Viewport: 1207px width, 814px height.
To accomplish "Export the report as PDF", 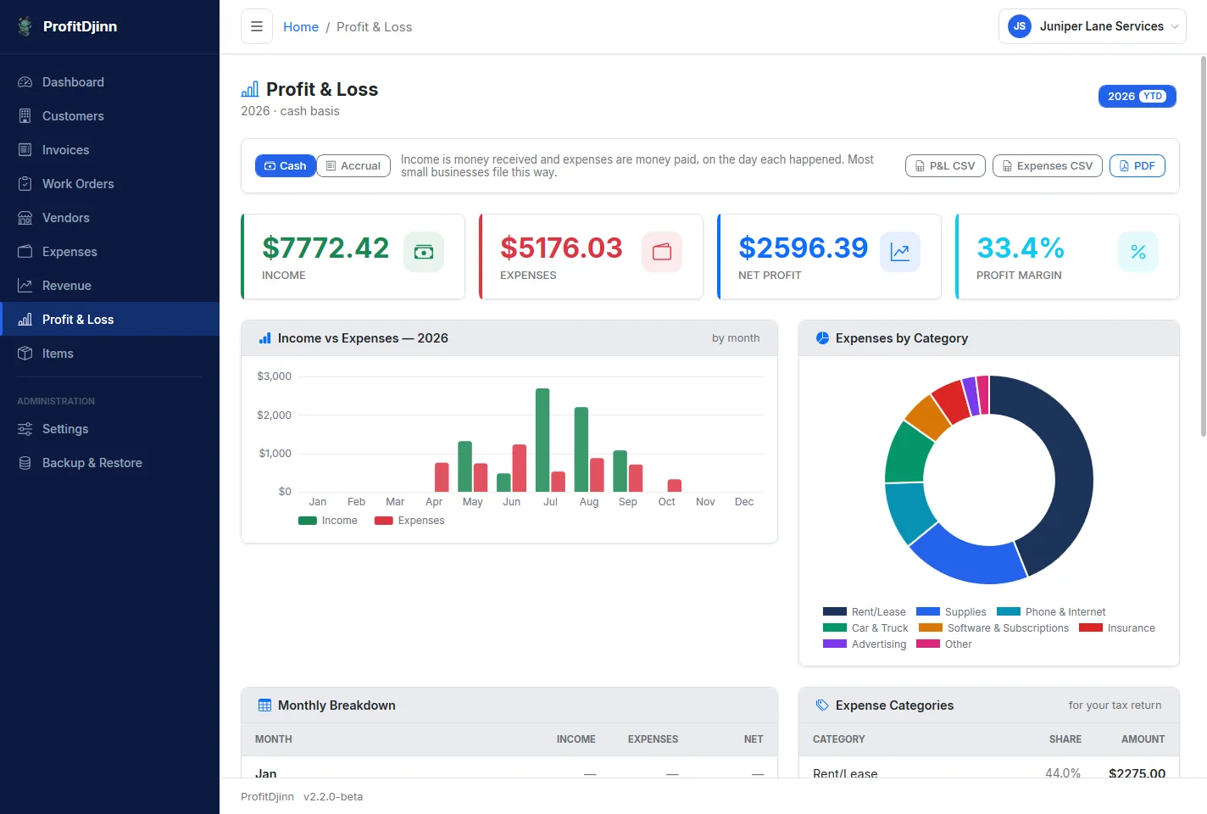I will point(1137,166).
